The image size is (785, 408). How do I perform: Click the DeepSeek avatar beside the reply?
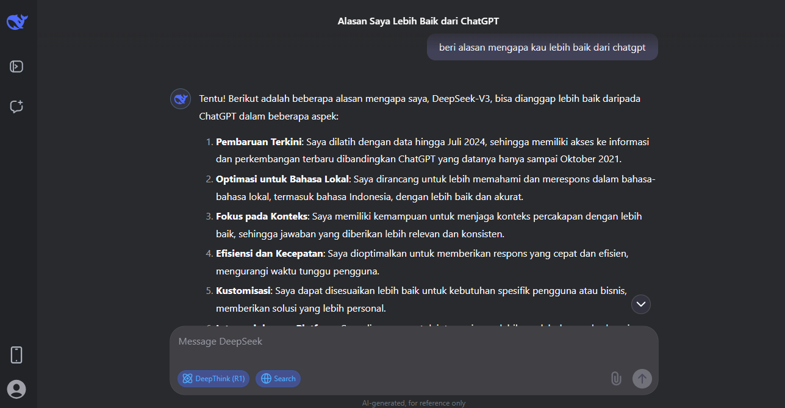coord(180,99)
